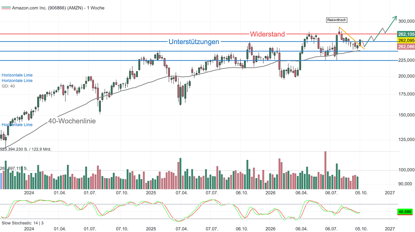The image size is (415, 232).
Task: Select the "Rekordhoch" annotation box
Action: coord(336,20)
